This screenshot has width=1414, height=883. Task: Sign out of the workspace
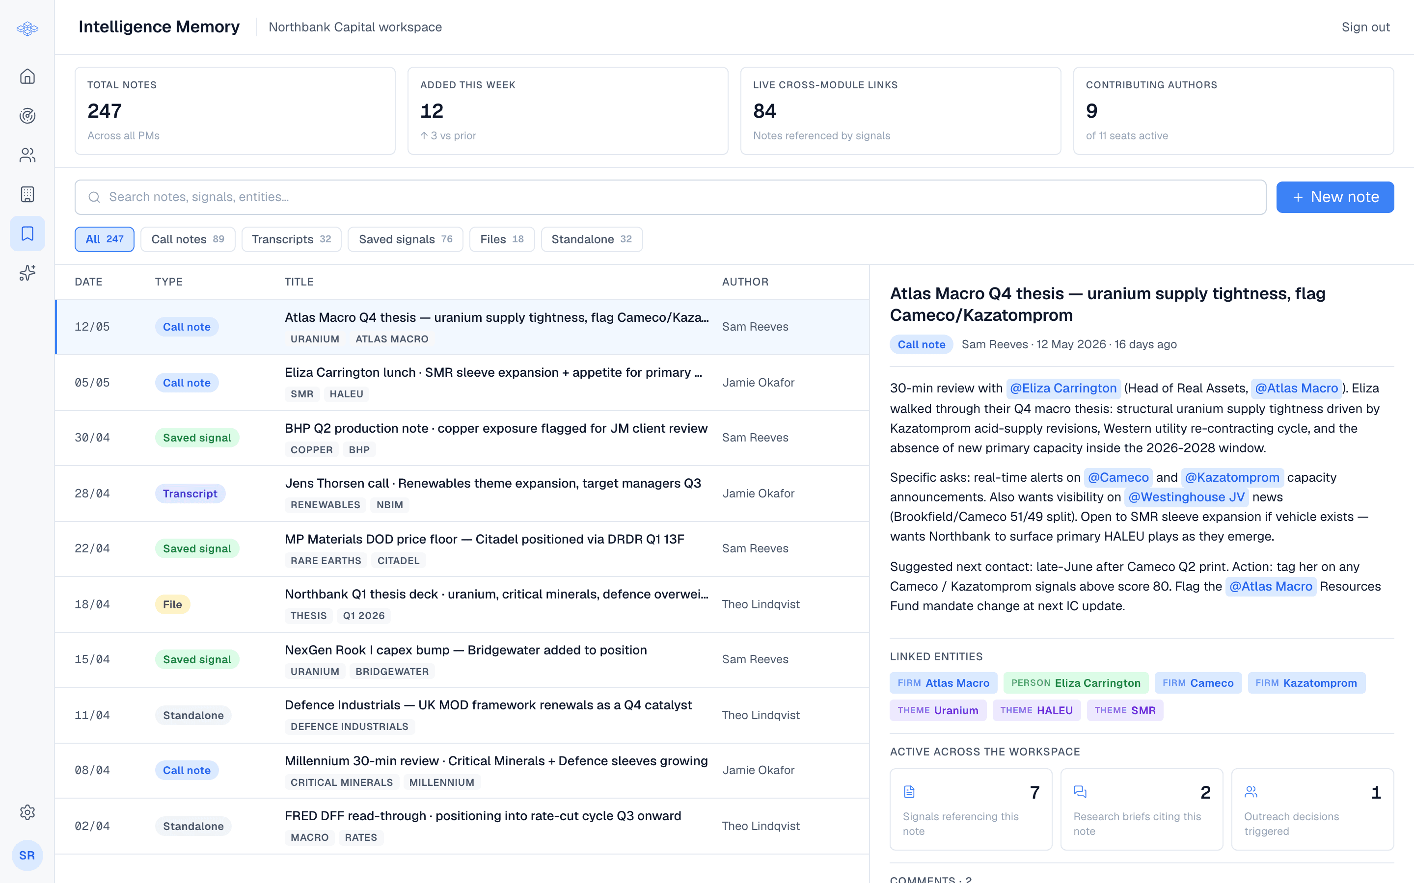[1365, 27]
